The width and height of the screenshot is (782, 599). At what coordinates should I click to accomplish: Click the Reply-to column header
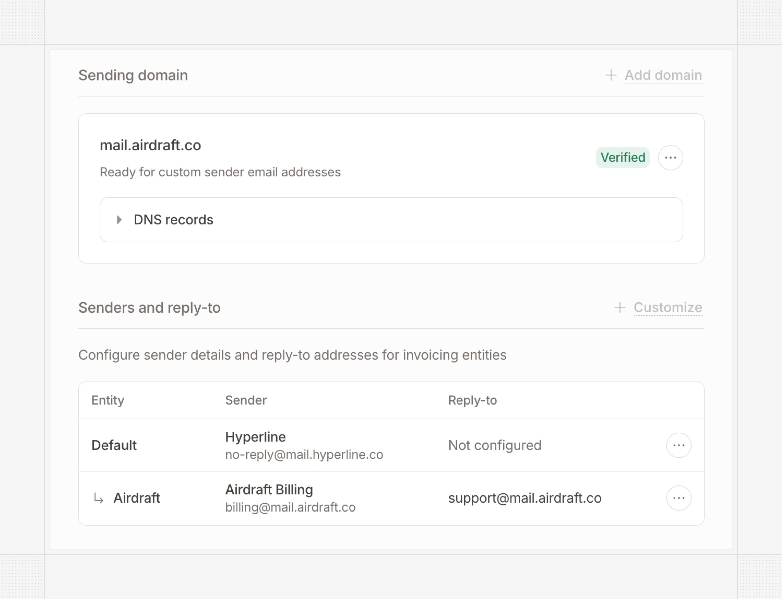(472, 400)
